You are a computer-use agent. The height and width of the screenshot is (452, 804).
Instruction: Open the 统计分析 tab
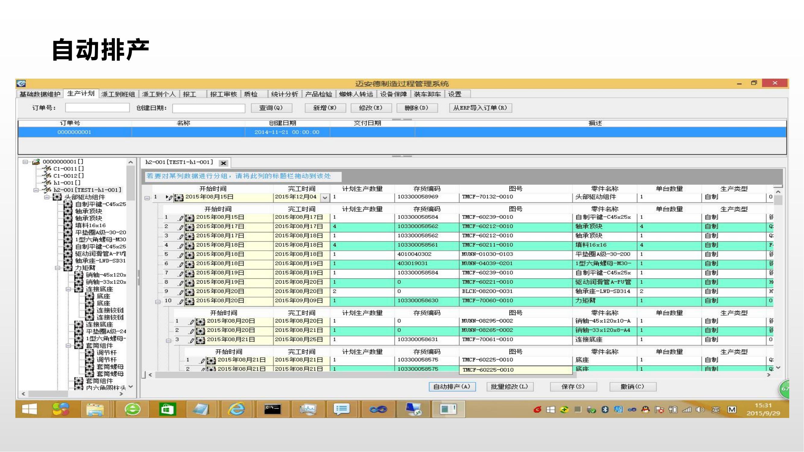pyautogui.click(x=284, y=94)
